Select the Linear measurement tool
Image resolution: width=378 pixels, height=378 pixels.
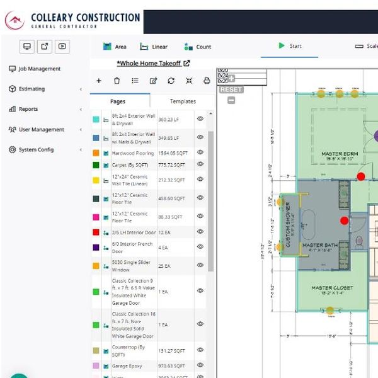(154, 47)
